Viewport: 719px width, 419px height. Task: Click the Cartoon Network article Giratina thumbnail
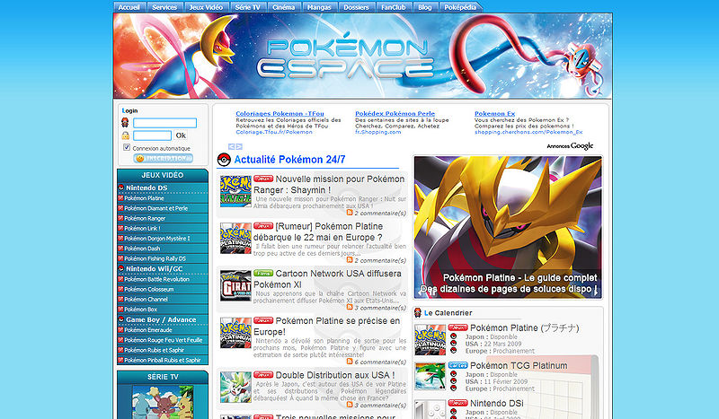tap(235, 285)
